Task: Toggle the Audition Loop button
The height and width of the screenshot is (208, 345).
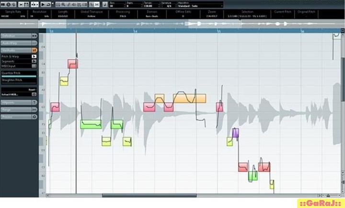Action: point(48,4)
